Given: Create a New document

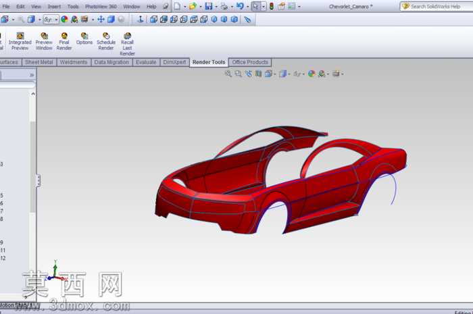Looking at the screenshot, I should (x=177, y=6).
